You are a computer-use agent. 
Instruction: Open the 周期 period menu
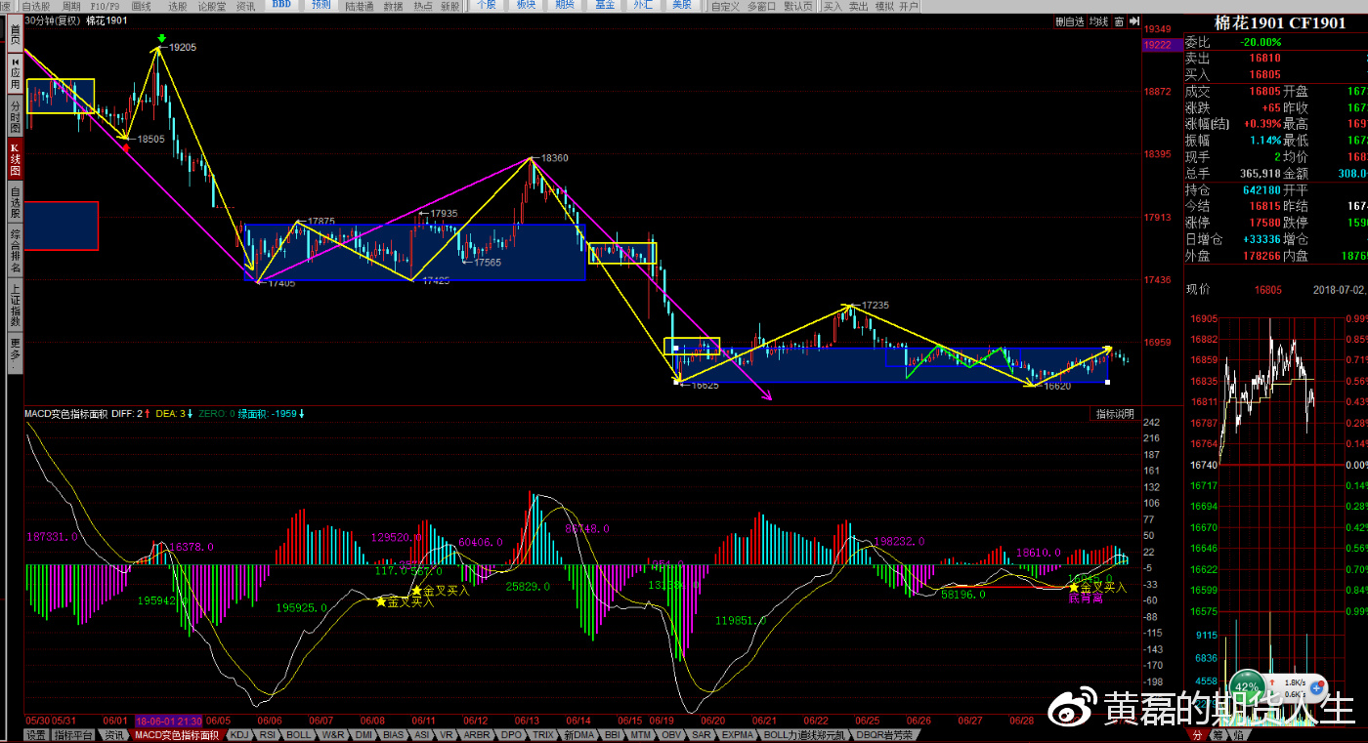pos(71,6)
